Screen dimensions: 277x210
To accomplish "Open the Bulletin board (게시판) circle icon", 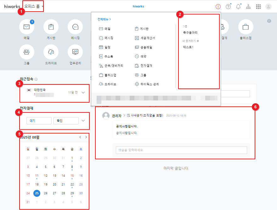I will pos(51,27).
